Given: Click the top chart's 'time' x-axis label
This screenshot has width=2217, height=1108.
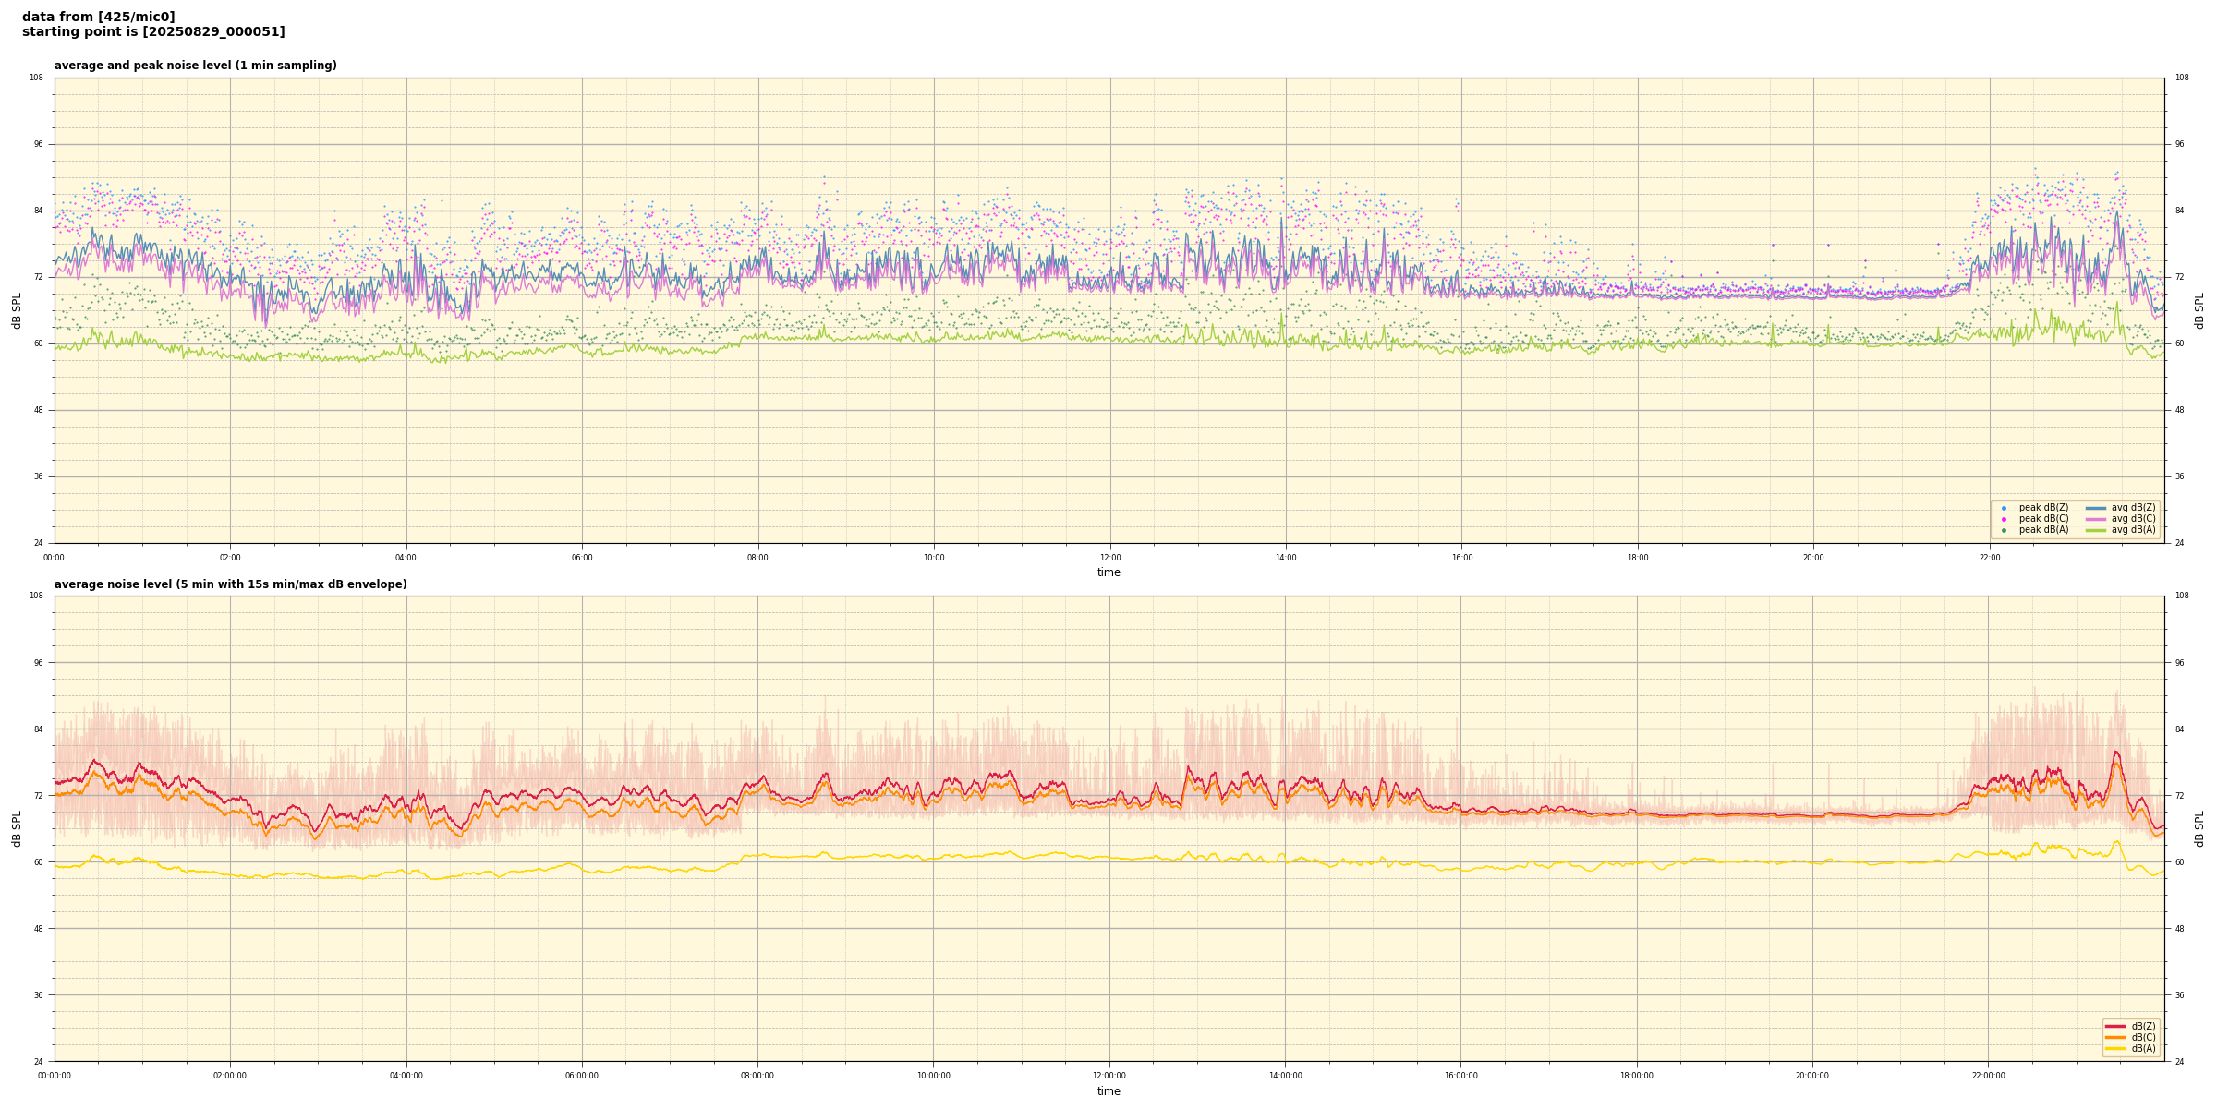Looking at the screenshot, I should point(1108,572).
